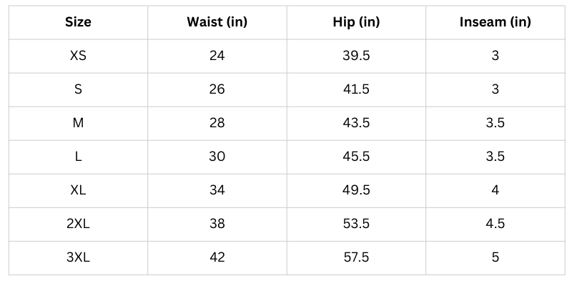
Task: Select the 2XL size cell
Action: point(78,224)
